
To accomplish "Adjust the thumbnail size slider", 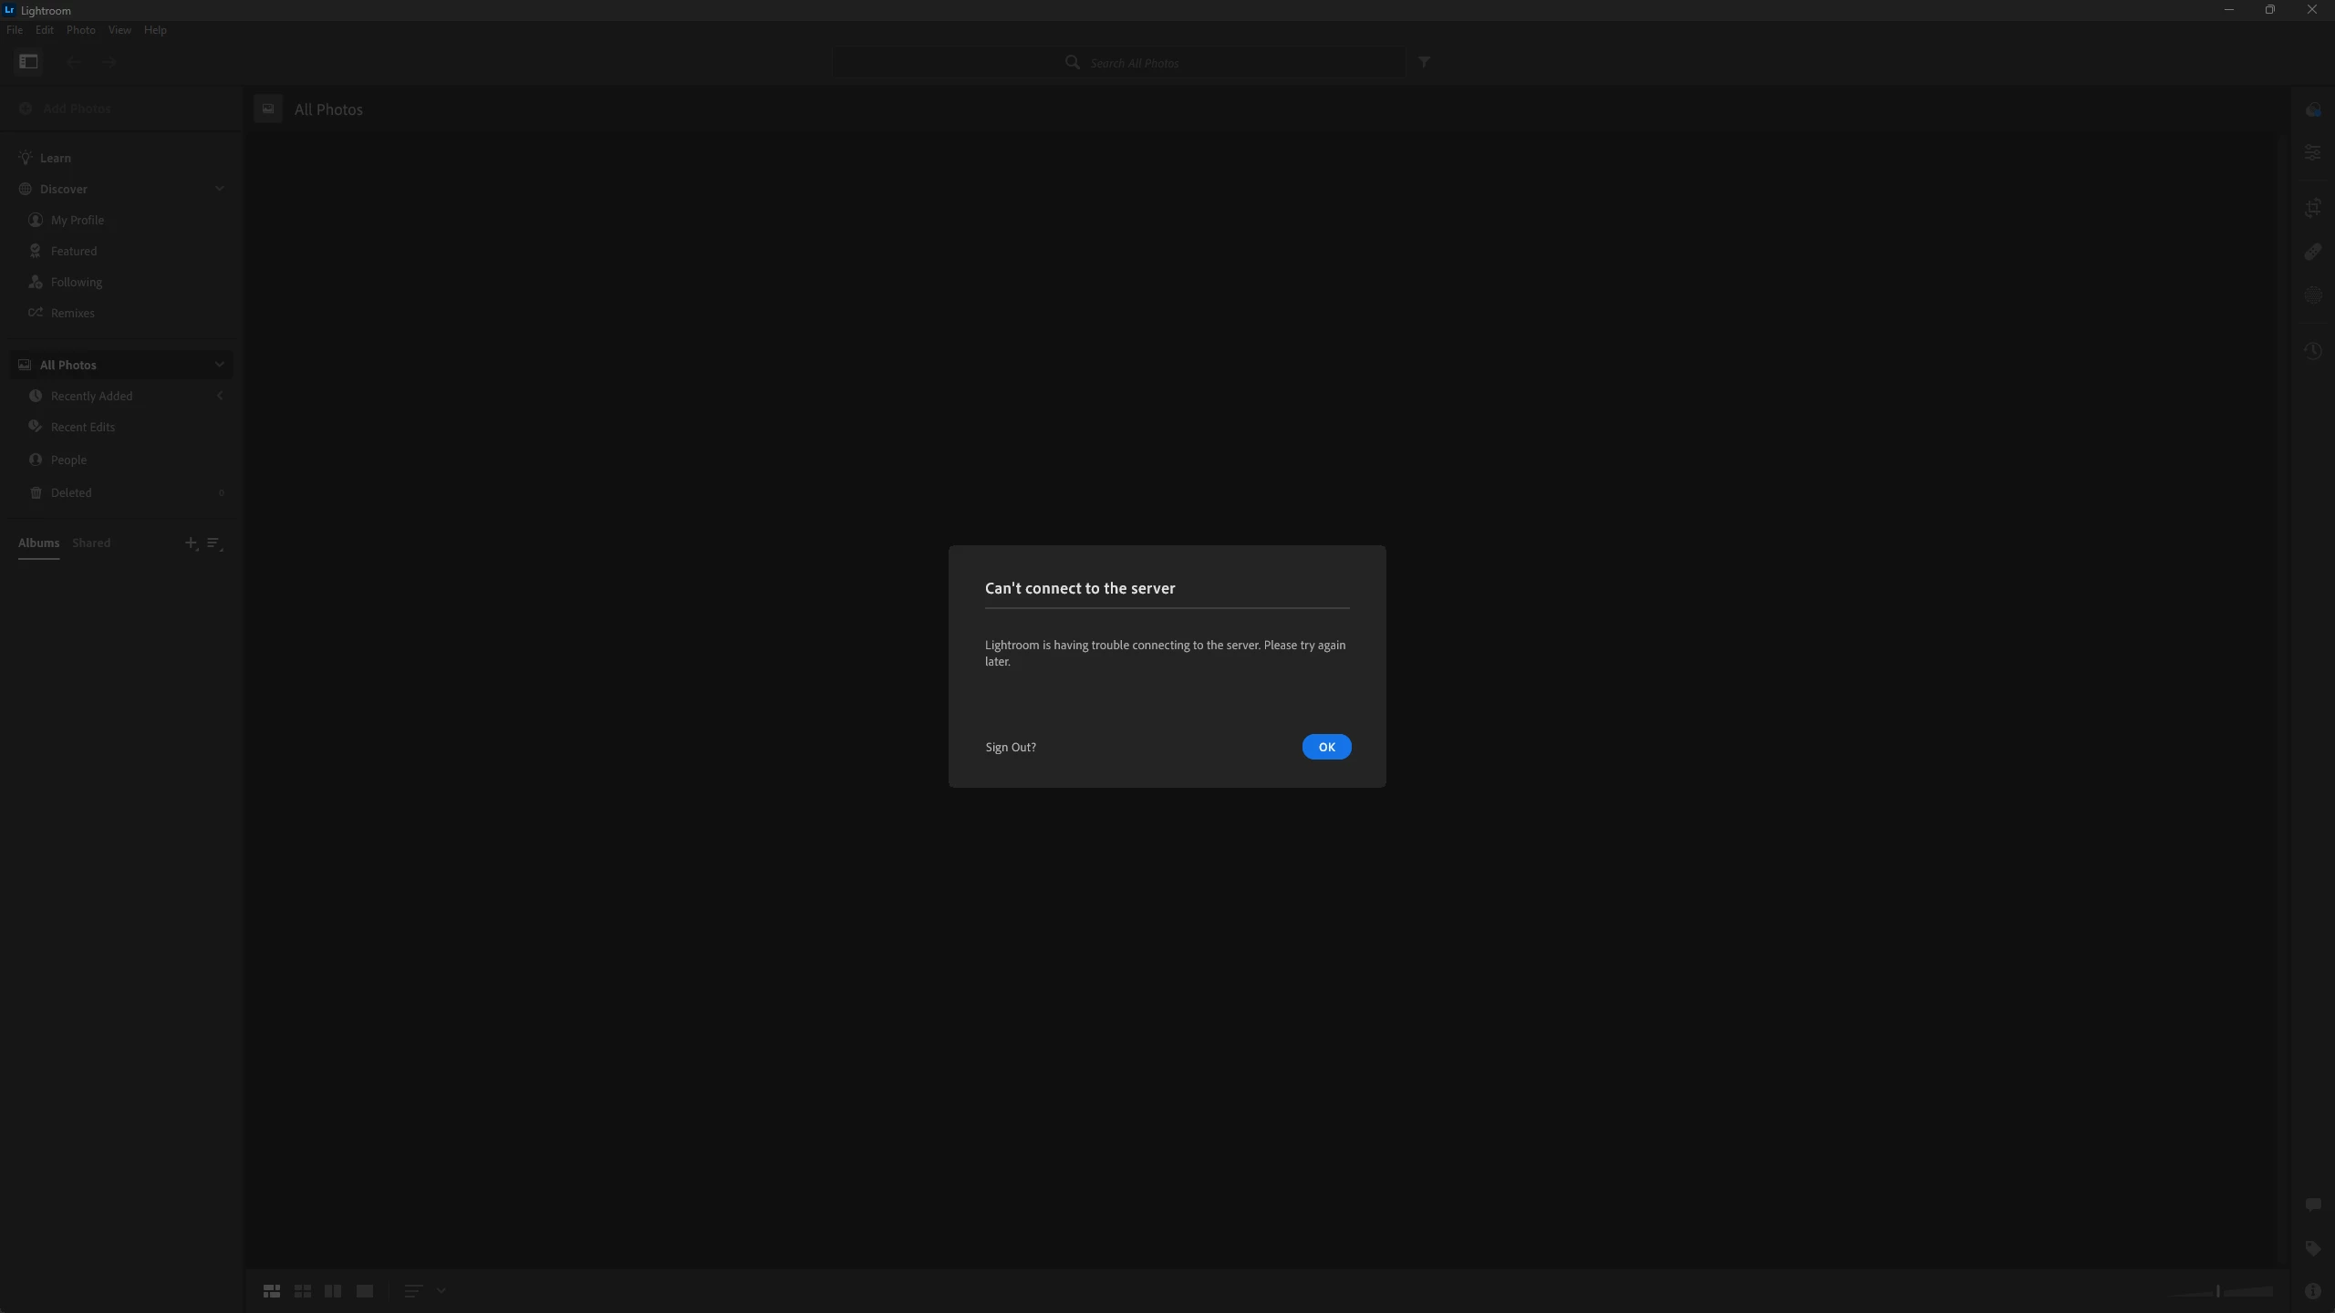I will (2218, 1291).
